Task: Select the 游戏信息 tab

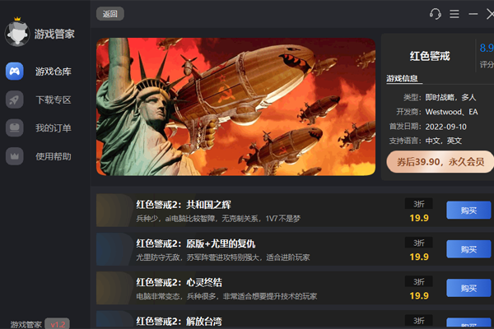Action: [402, 78]
